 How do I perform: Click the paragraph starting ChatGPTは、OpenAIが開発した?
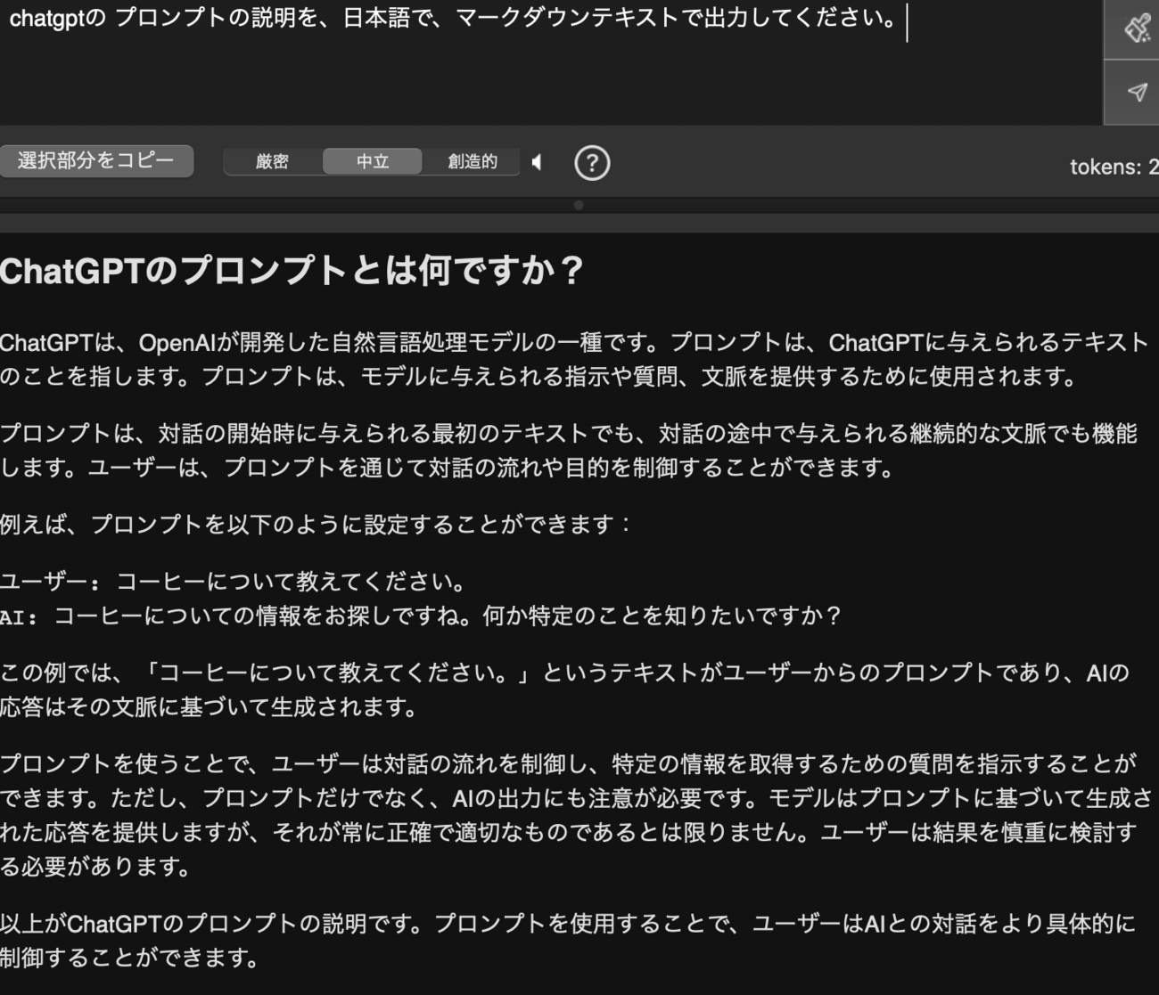coord(575,359)
